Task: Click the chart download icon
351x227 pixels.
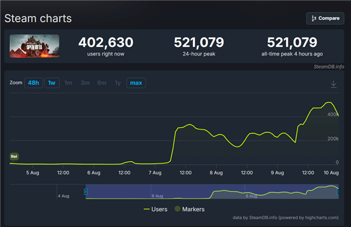Action: tap(333, 84)
